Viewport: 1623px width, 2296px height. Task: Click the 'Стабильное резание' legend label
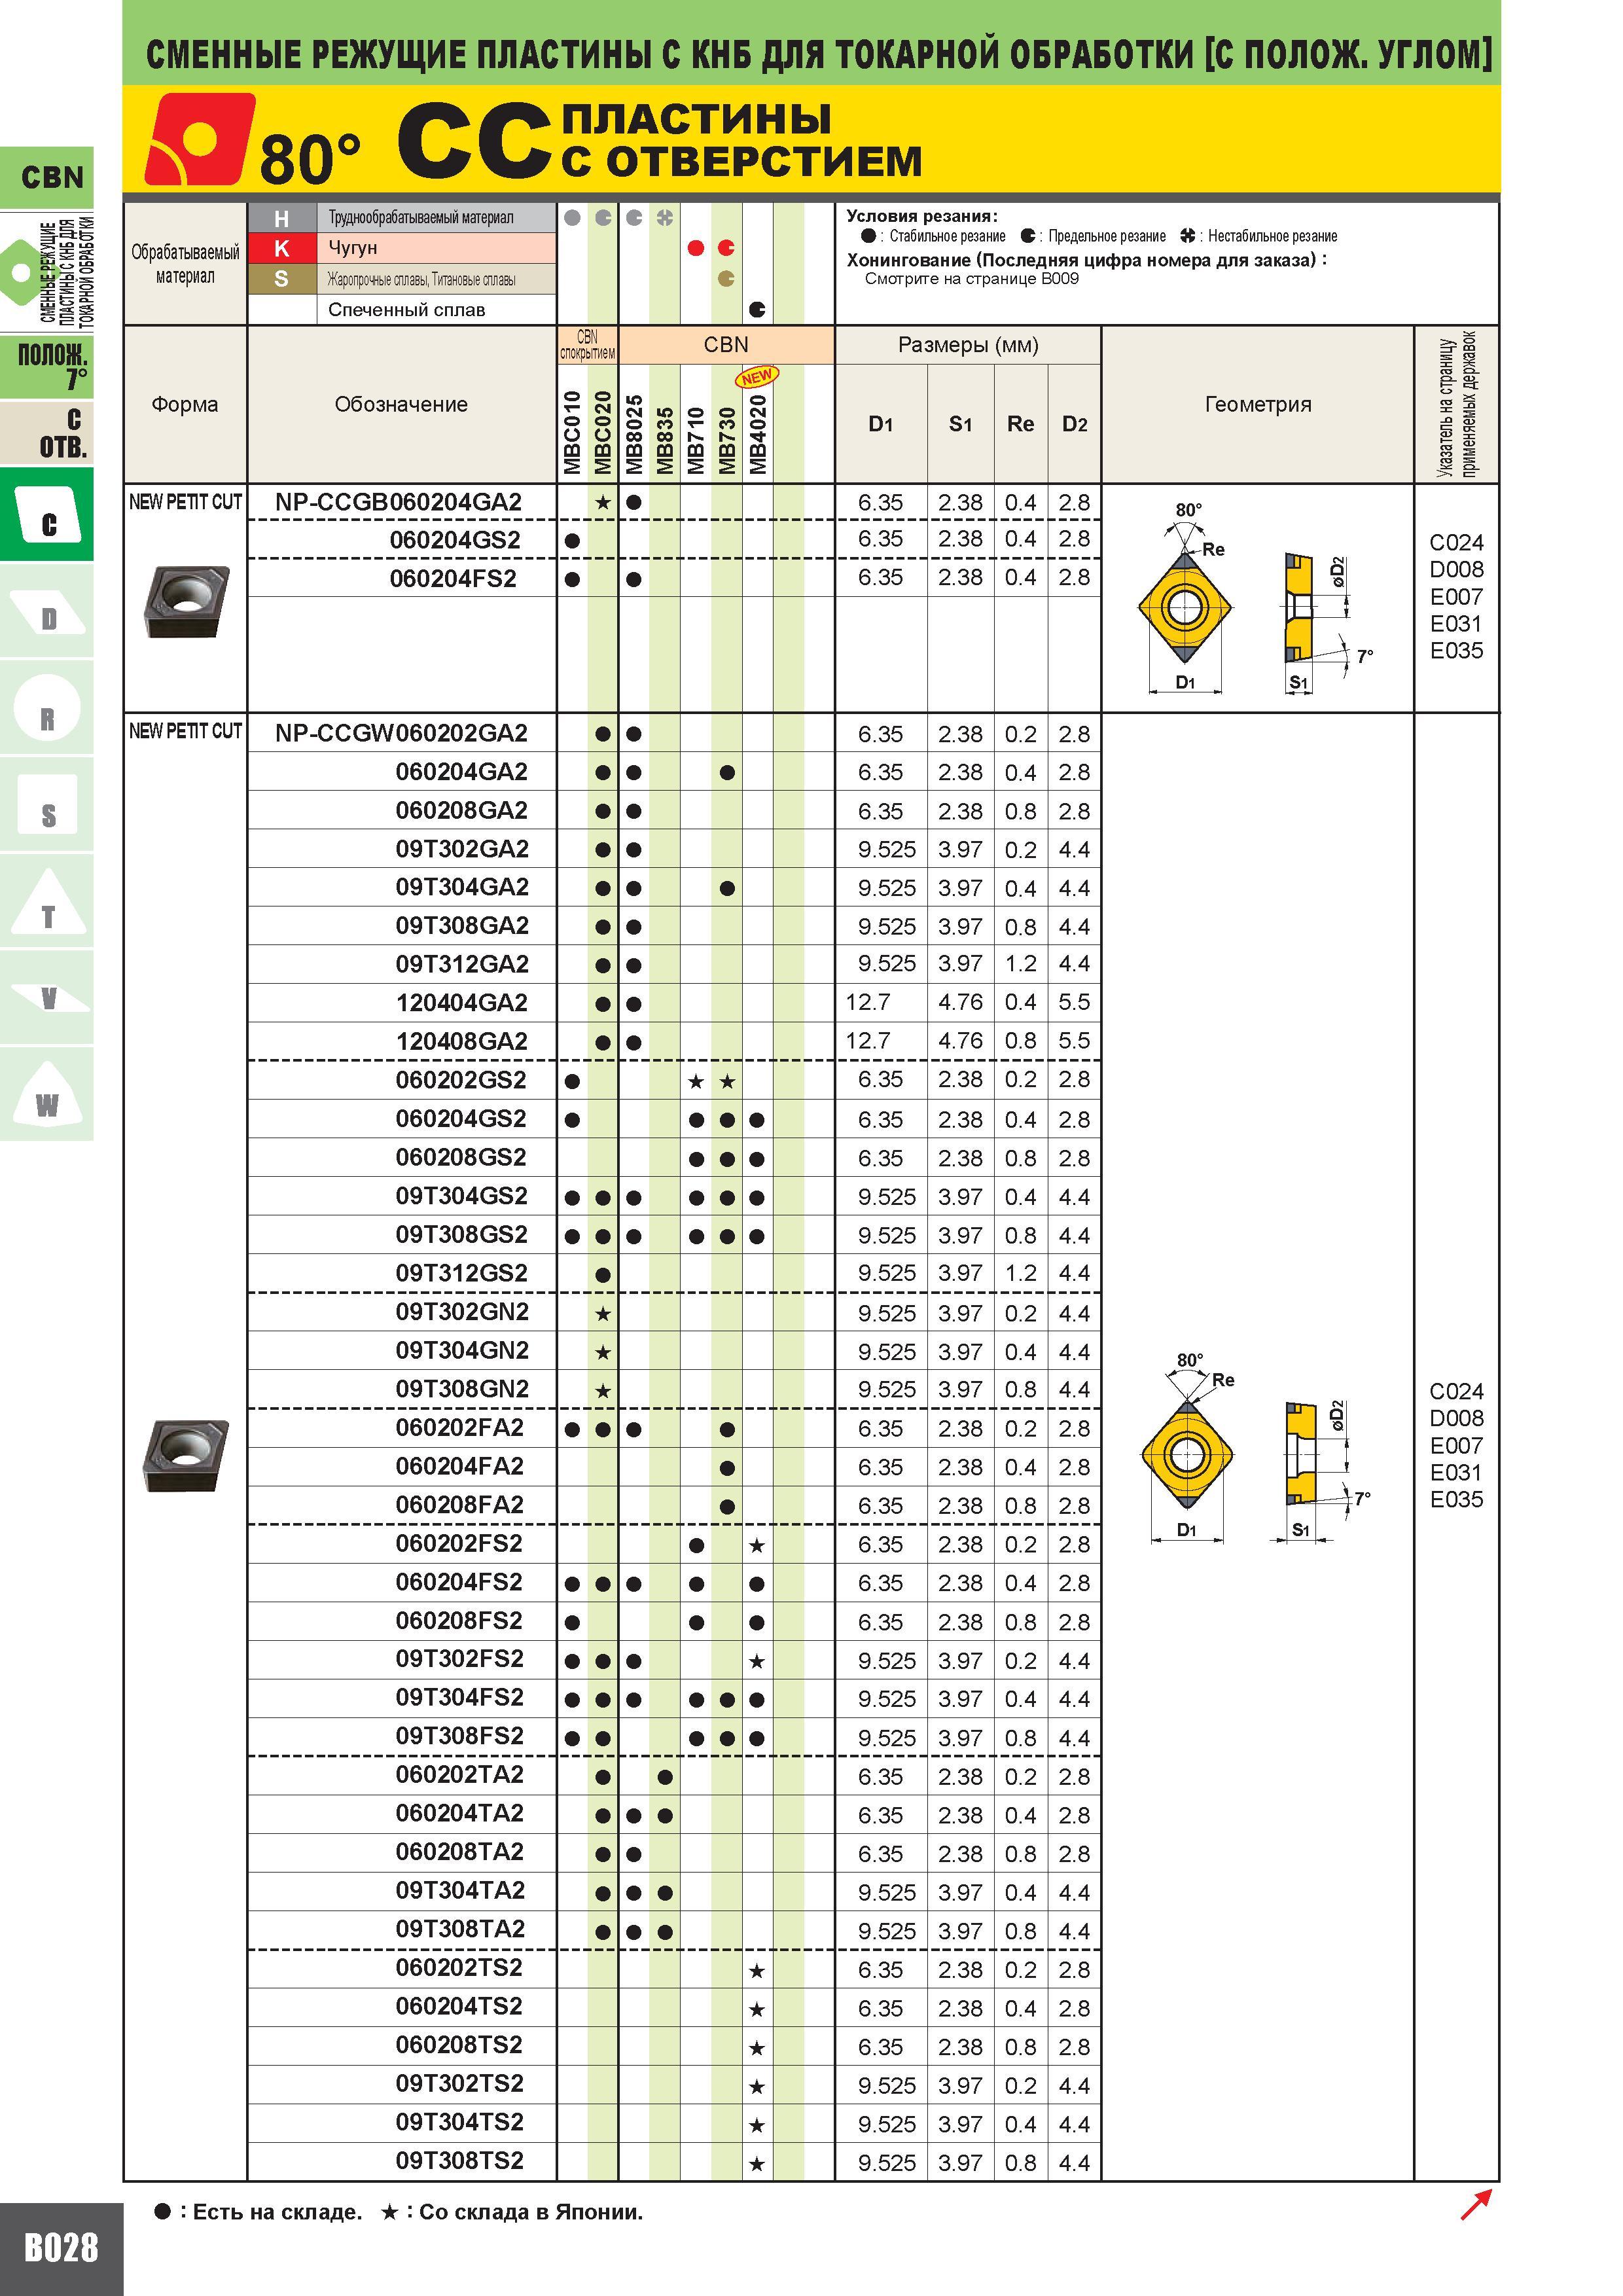pyautogui.click(x=947, y=237)
